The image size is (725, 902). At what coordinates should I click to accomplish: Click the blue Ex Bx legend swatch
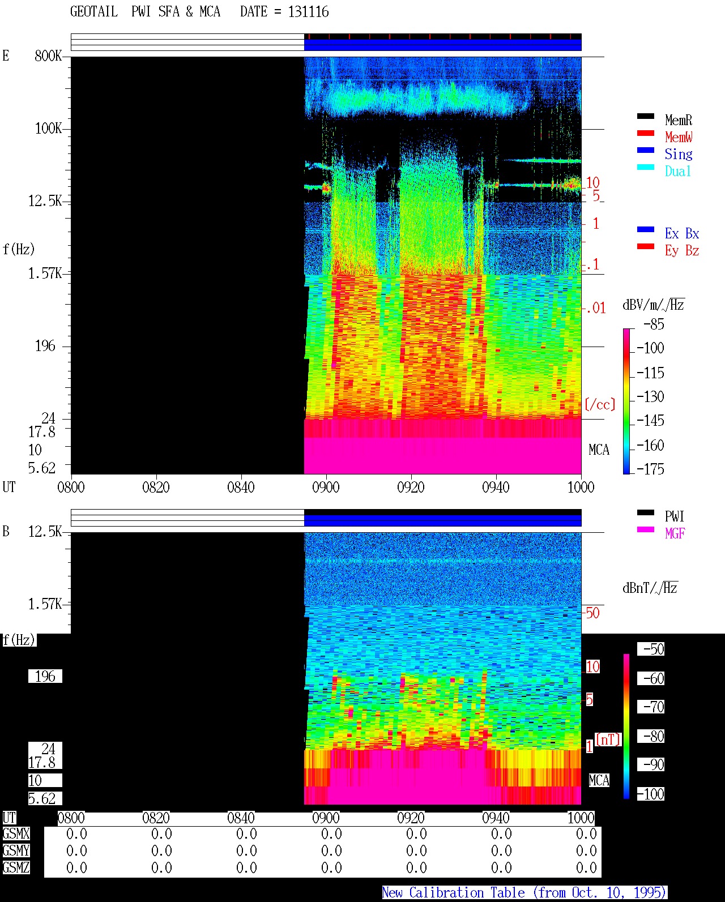pos(646,229)
